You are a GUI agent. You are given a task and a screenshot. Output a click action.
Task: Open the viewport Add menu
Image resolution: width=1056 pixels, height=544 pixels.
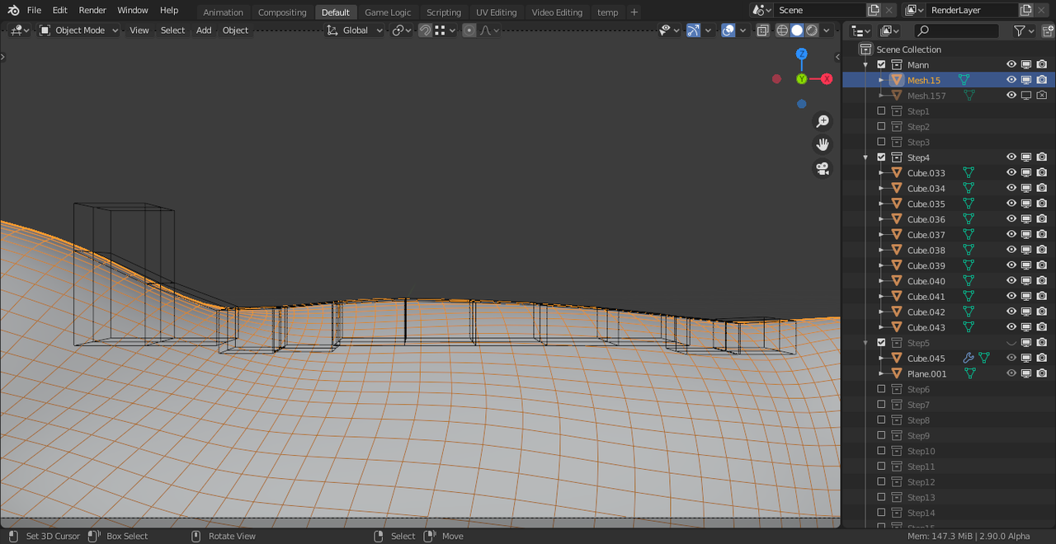click(204, 30)
